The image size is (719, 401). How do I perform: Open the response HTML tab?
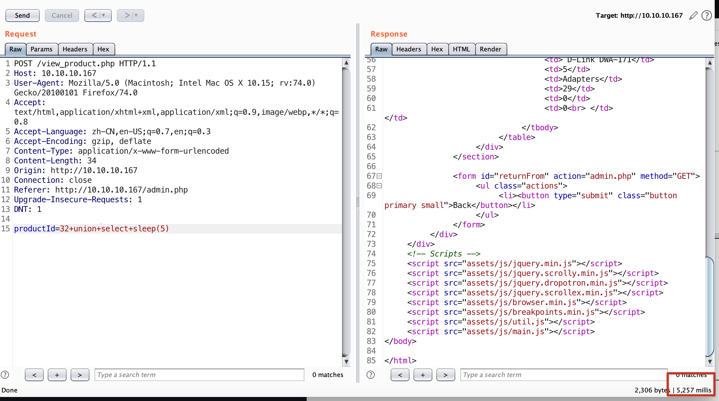tap(461, 49)
